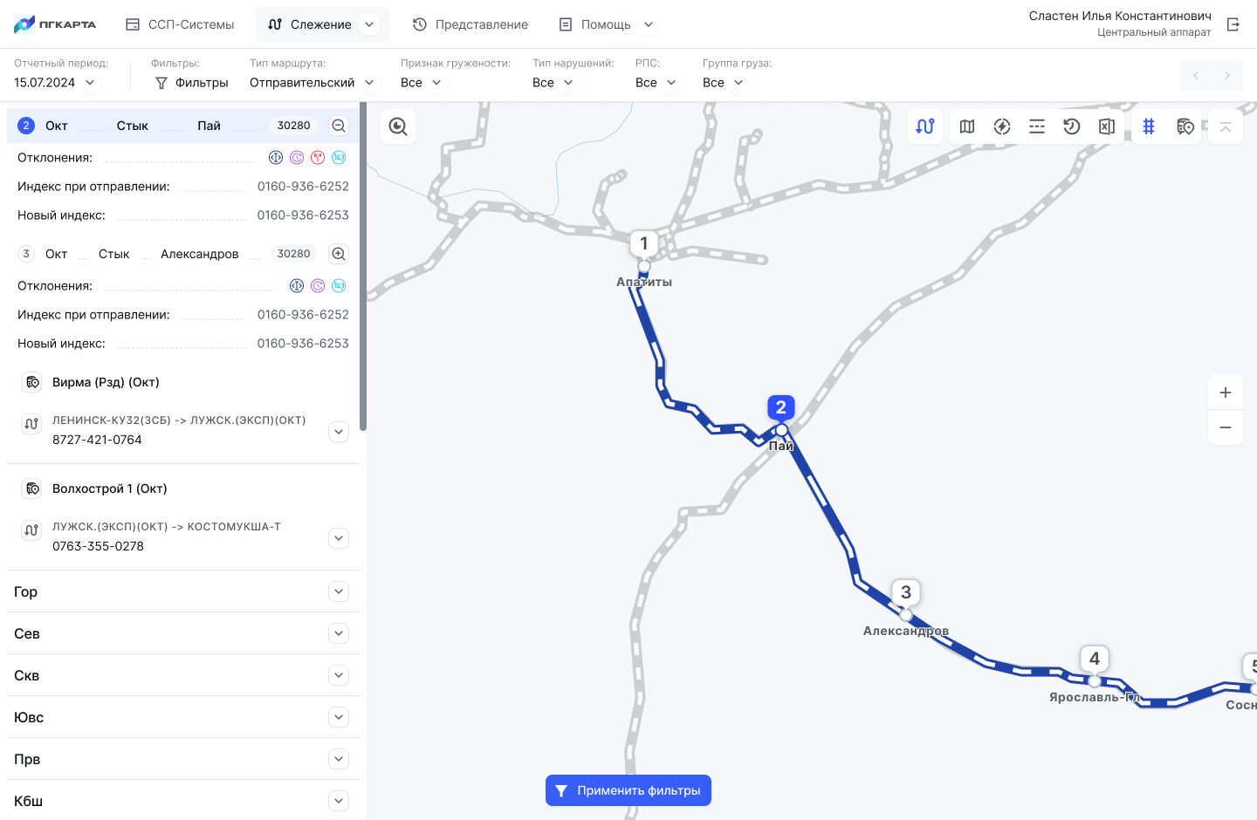
Task: Click the dashed lines legend icon
Action: pyautogui.click(x=1037, y=126)
